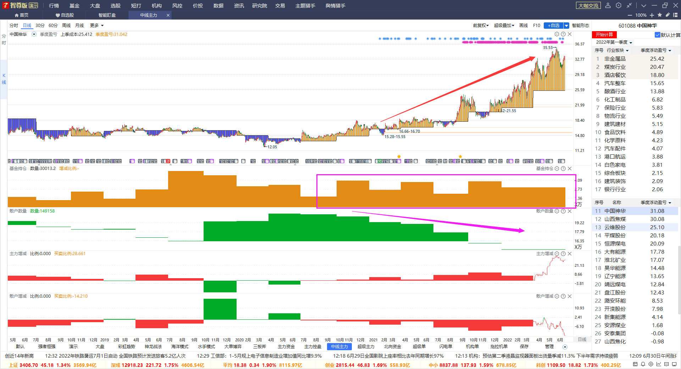Zoom out with the minus icon

coord(630,15)
